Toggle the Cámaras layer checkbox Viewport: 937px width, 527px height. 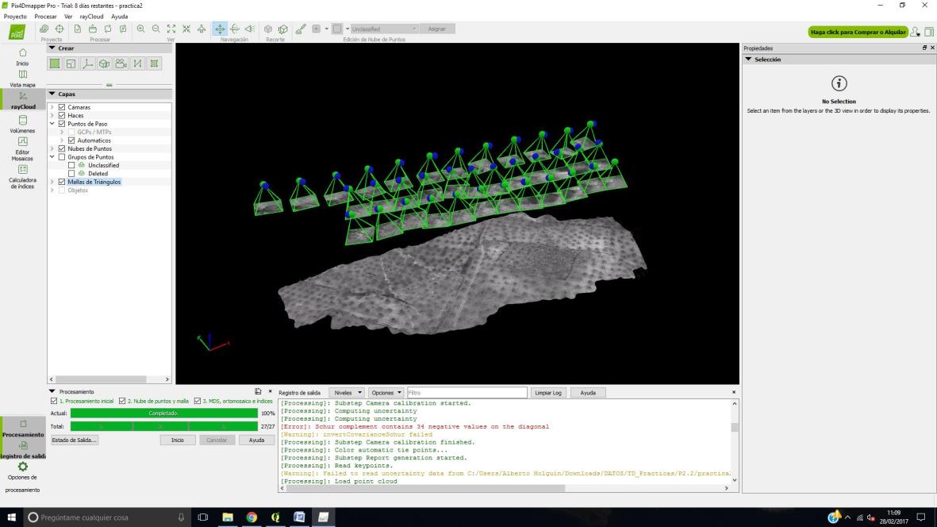coord(62,107)
